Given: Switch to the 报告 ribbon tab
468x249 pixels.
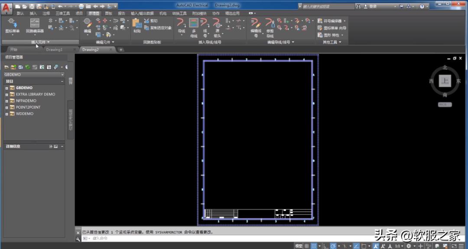Looking at the screenshot, I should pos(121,13).
